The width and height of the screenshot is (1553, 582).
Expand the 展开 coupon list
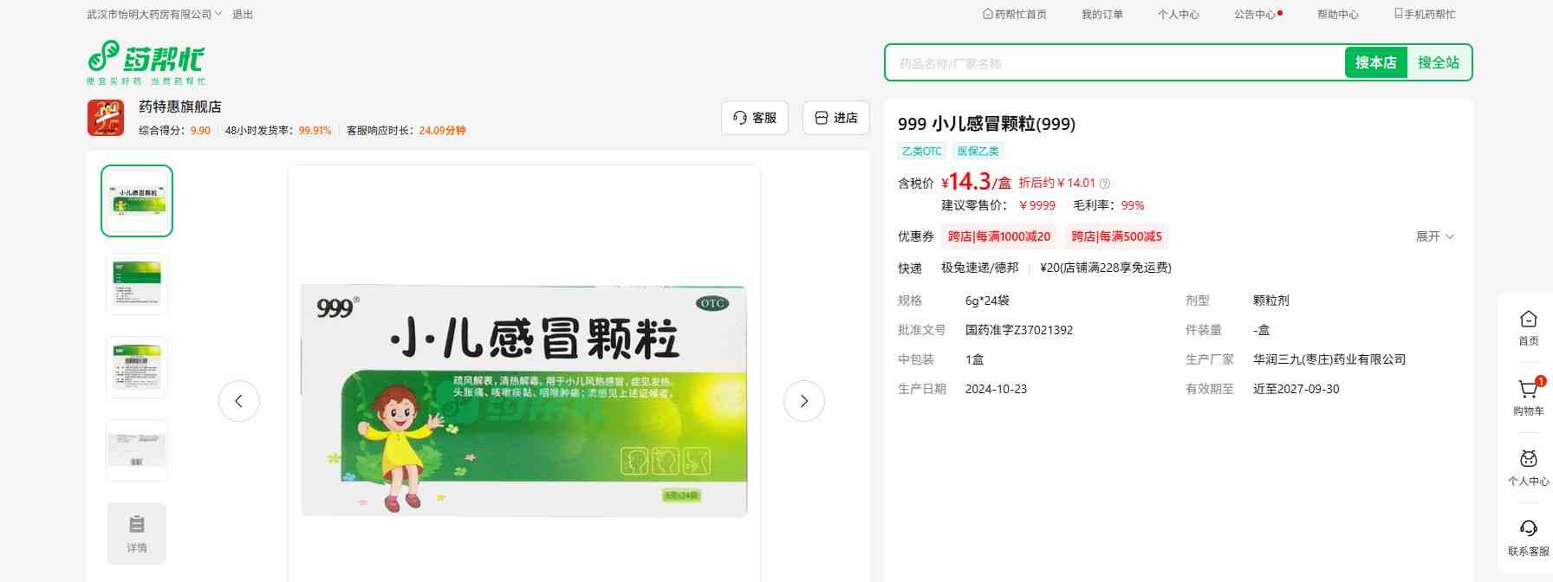[x=1434, y=236]
